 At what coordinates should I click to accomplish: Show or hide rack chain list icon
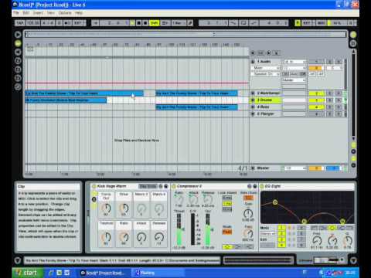coord(94,199)
